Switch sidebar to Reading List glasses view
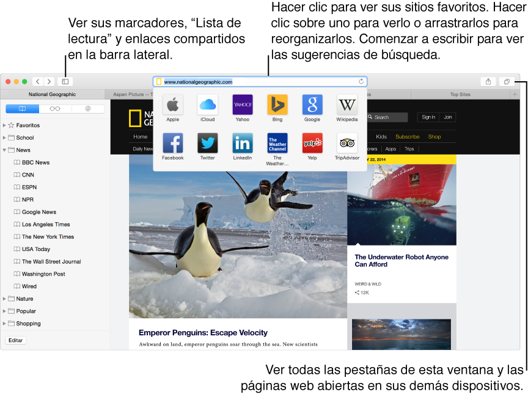The image size is (528, 397). [x=55, y=109]
